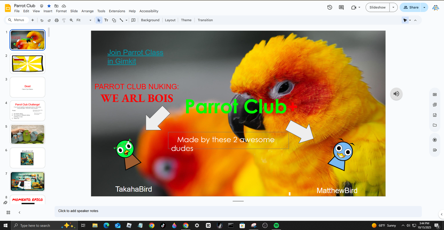444x230 pixels.
Task: Select the green Parrot Club title text
Action: (x=241, y=107)
